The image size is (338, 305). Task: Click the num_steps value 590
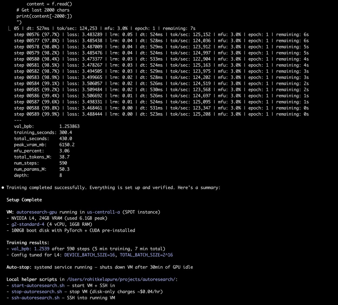tap(63, 163)
